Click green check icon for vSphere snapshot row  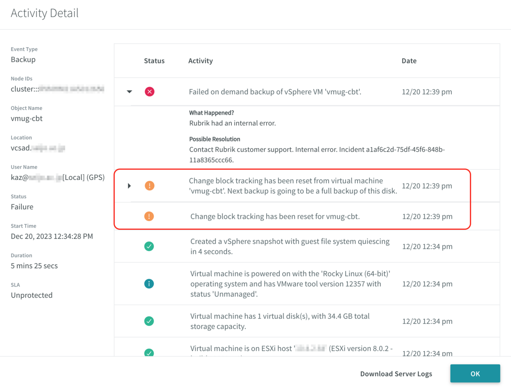pyautogui.click(x=149, y=247)
